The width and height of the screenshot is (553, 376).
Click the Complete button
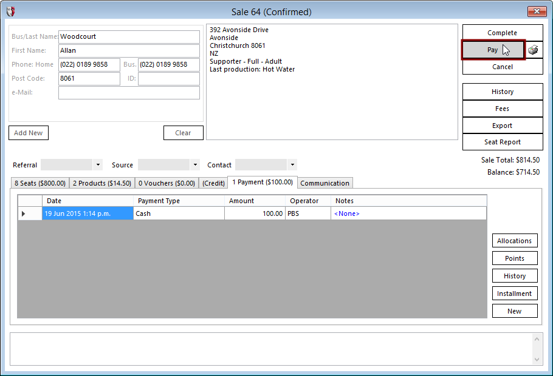503,33
